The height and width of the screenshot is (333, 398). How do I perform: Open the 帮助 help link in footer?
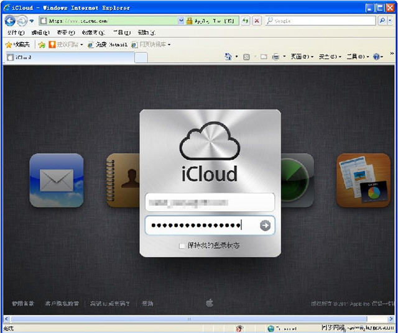click(x=147, y=303)
